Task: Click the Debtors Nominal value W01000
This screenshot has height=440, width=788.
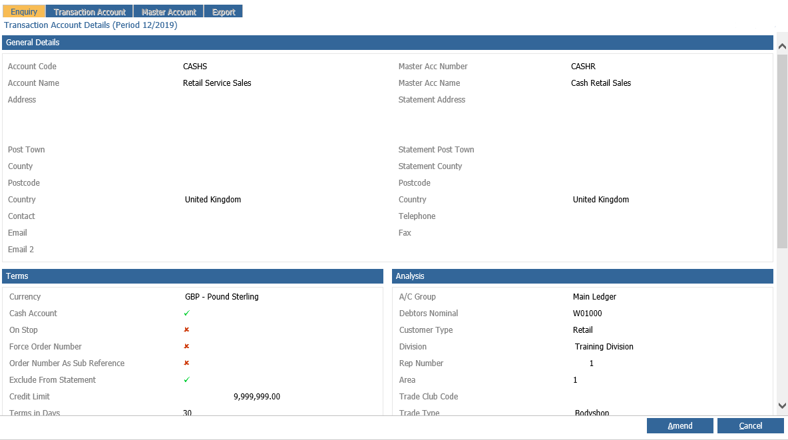Action: point(588,314)
